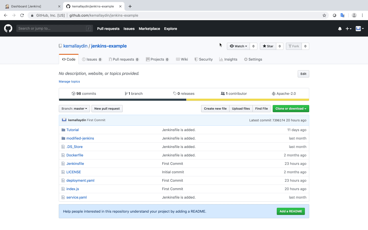This screenshot has width=368, height=230.
Task: Open the latest commit hash 73961f4
Action: (279, 120)
